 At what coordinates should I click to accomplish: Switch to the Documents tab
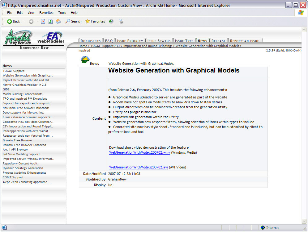[x=91, y=40]
